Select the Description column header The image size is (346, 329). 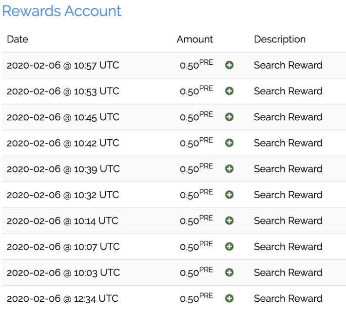(280, 39)
